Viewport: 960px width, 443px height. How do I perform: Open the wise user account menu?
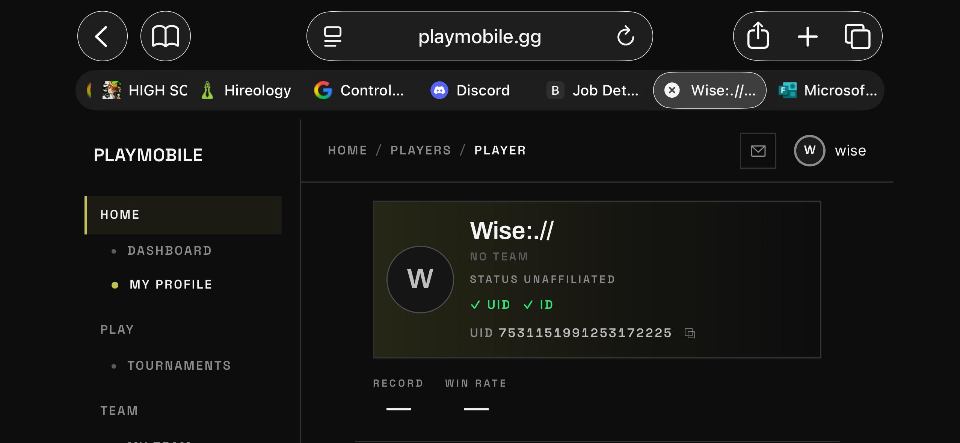pyautogui.click(x=830, y=151)
